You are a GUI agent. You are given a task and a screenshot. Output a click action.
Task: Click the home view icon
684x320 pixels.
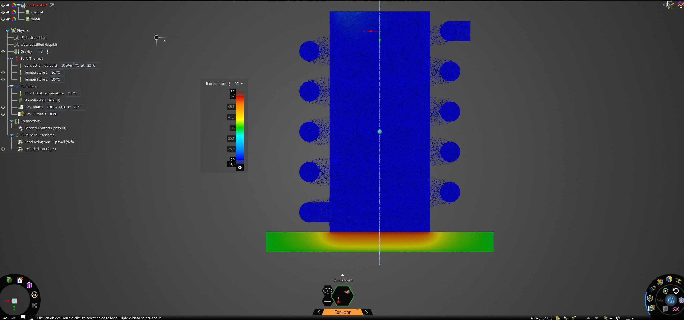click(x=20, y=280)
